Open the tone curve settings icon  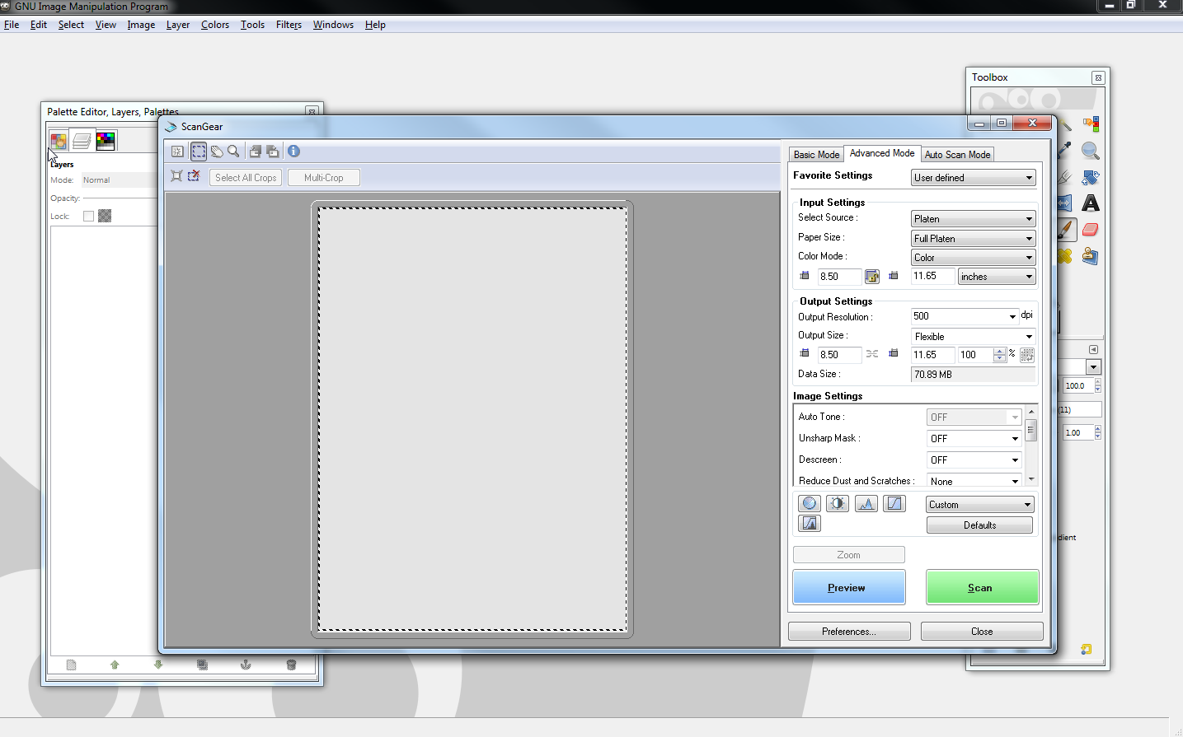point(894,503)
